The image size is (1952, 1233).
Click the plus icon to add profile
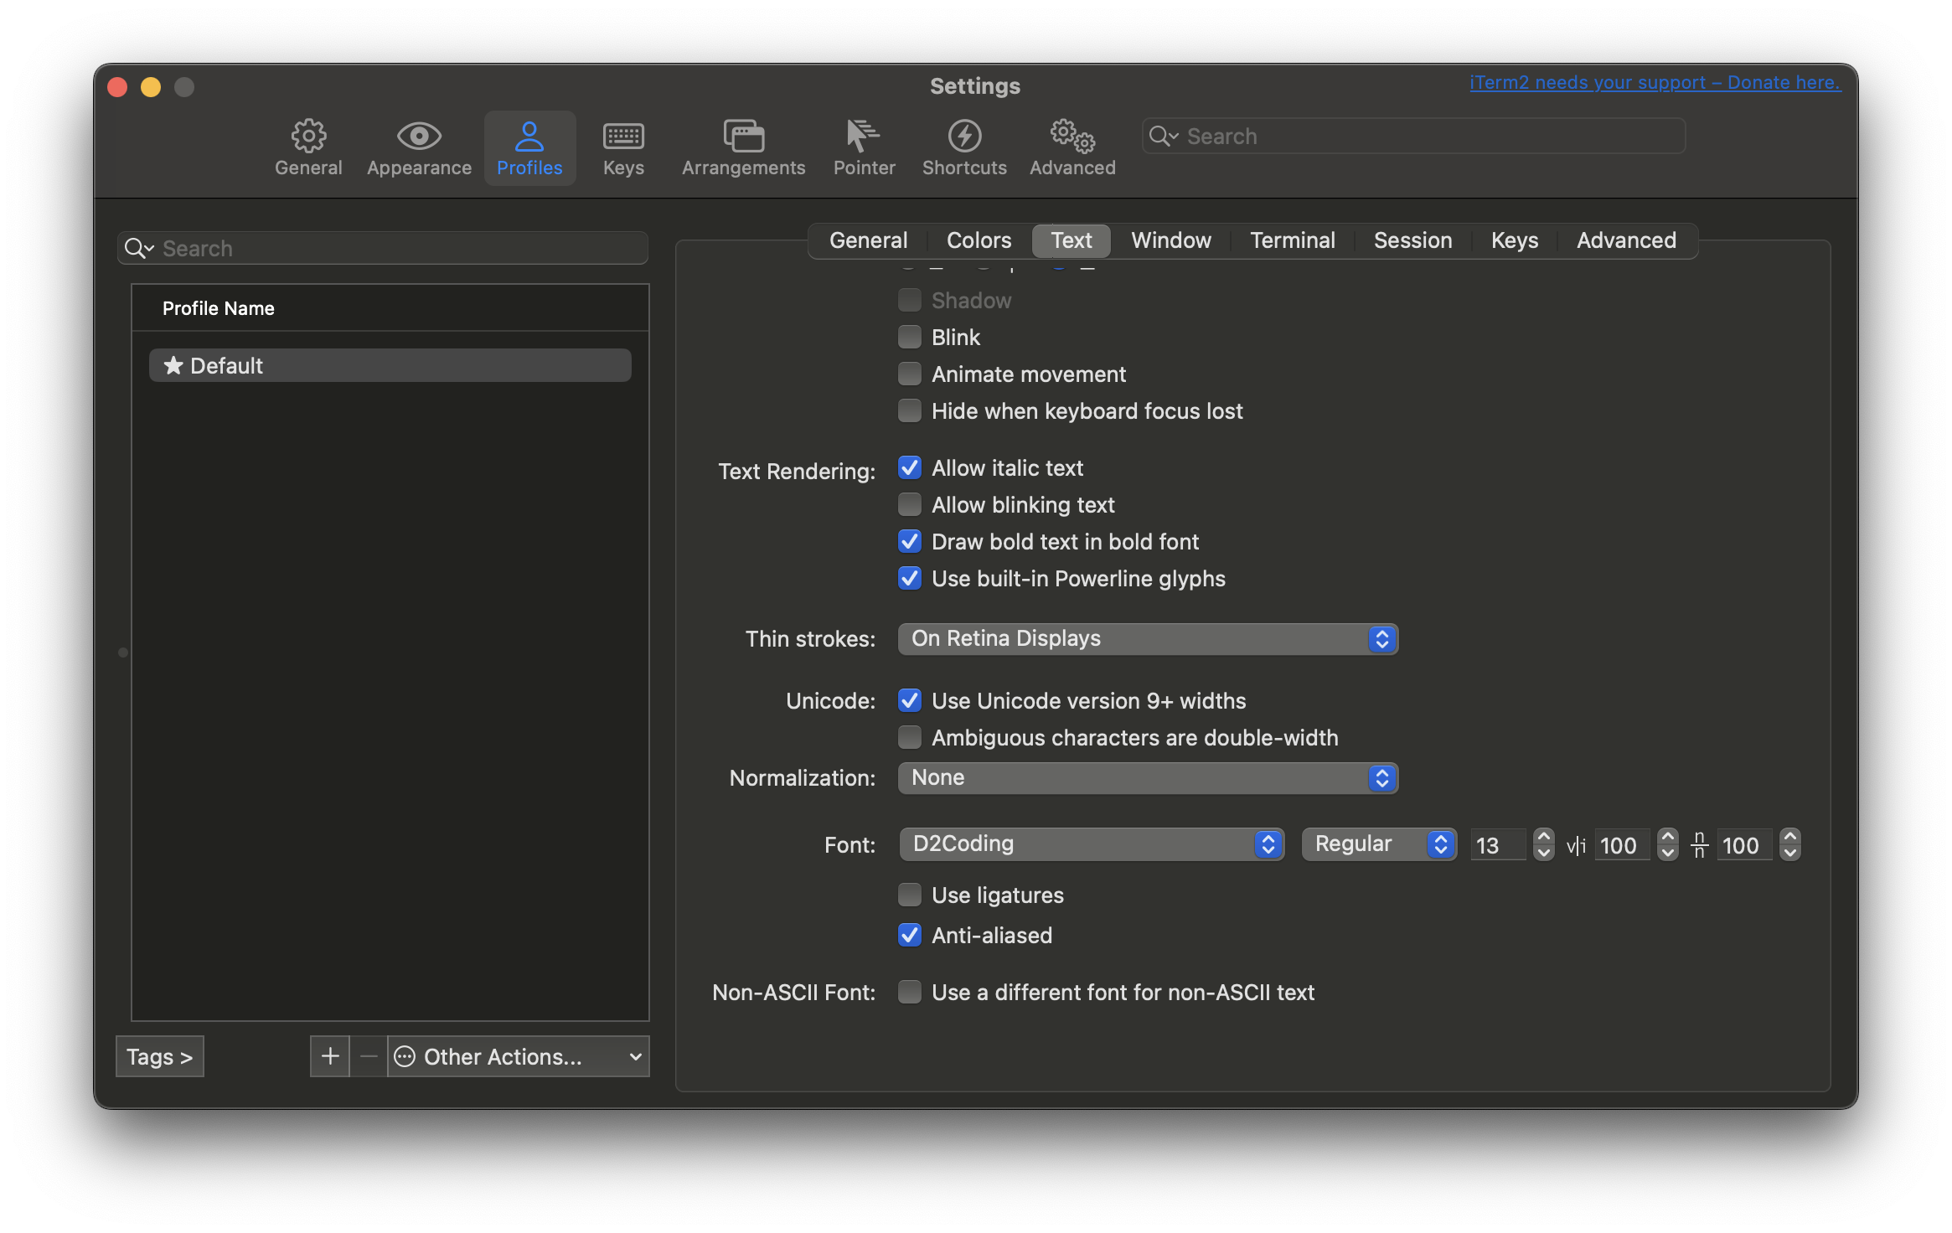click(x=330, y=1056)
